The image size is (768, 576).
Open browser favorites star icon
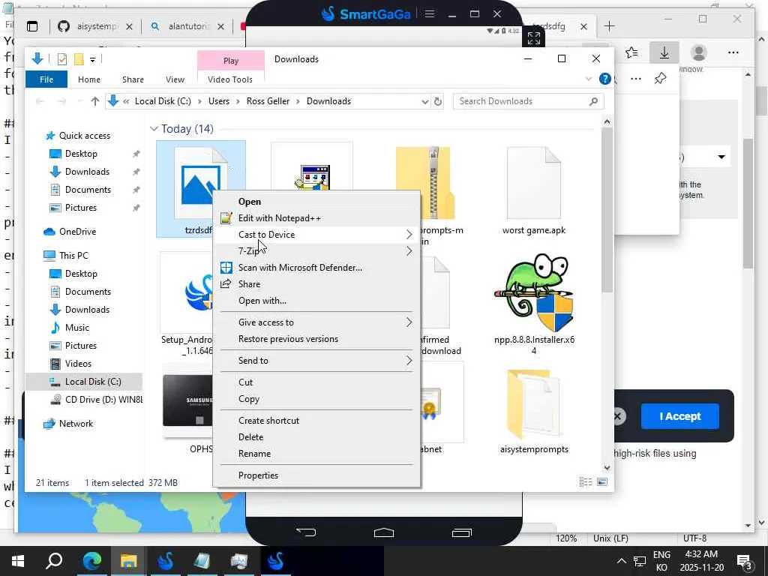coord(631,52)
